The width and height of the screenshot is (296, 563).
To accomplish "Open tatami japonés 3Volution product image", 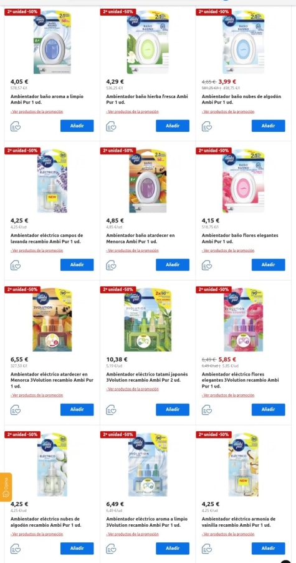I will (x=148, y=320).
